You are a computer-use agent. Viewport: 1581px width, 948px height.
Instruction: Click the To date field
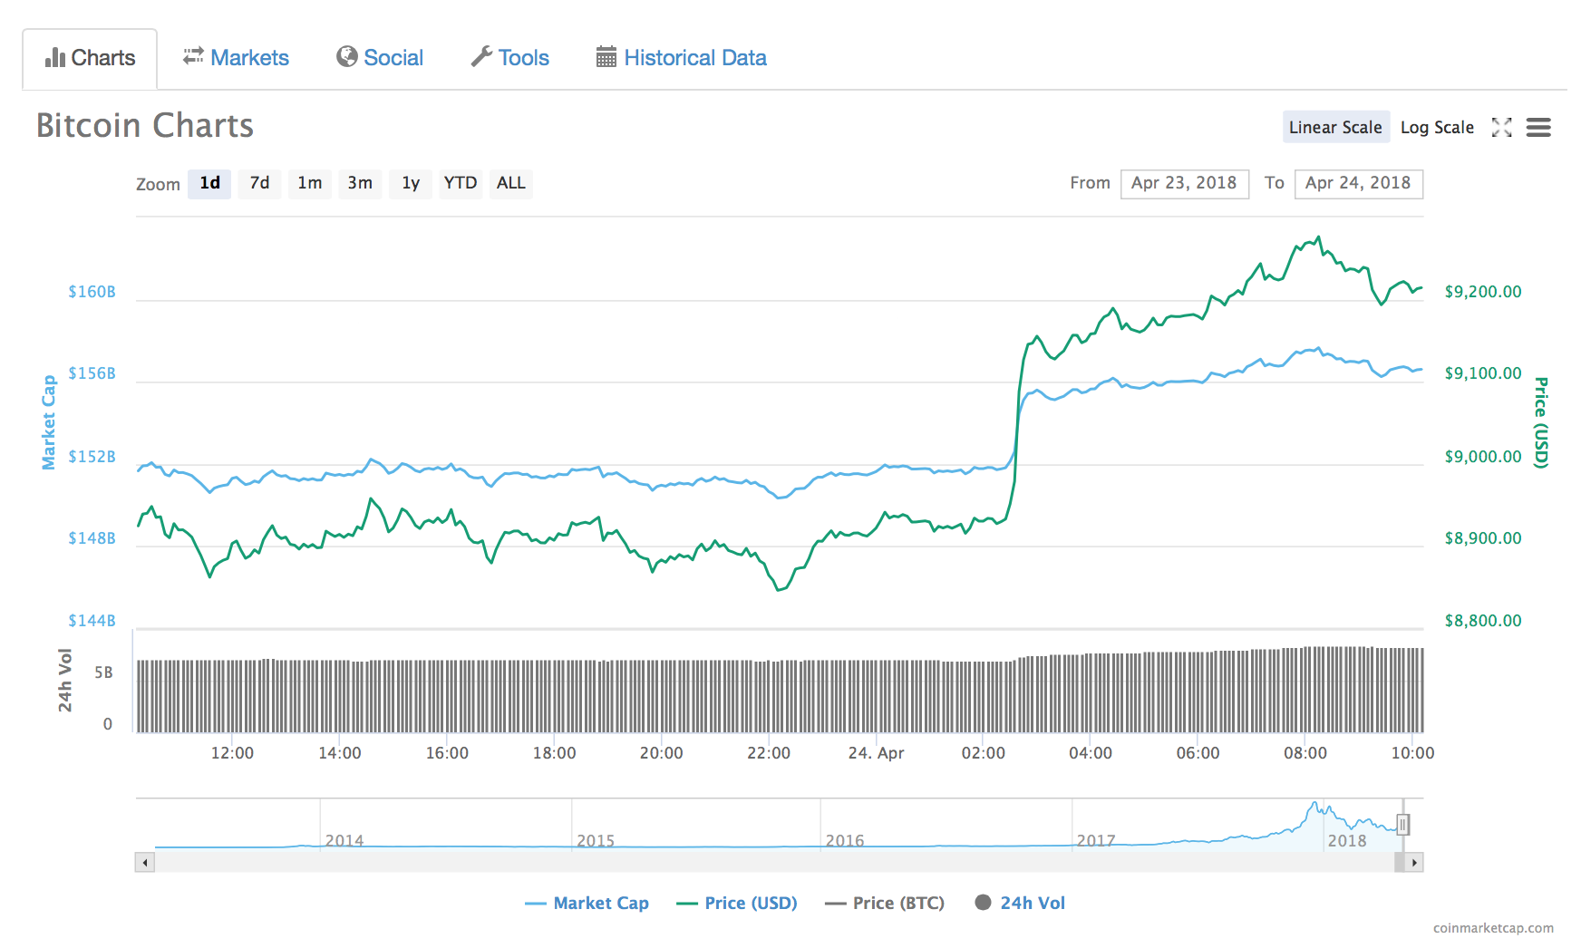(1359, 183)
